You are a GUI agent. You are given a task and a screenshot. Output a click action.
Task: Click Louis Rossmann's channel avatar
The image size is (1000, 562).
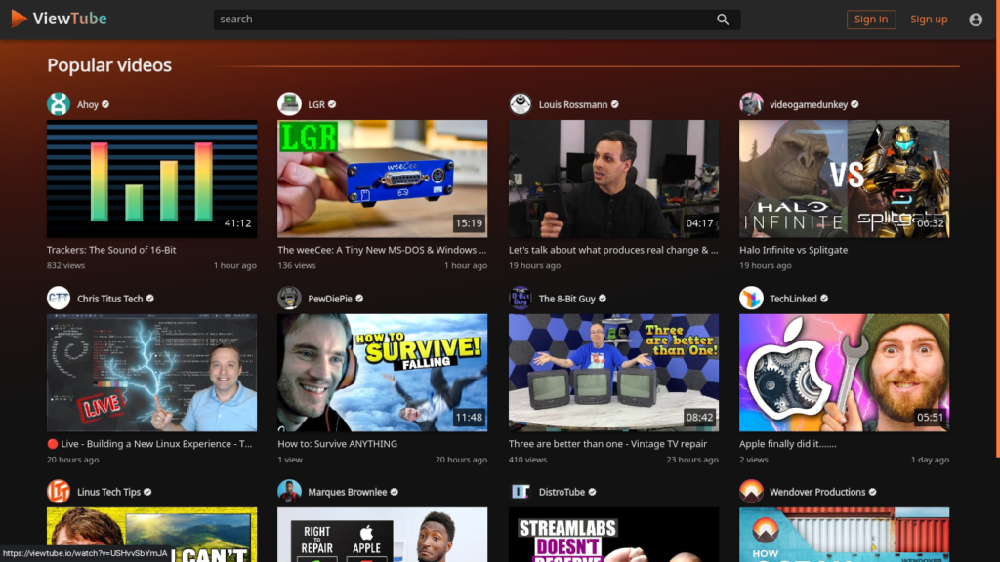tap(521, 104)
